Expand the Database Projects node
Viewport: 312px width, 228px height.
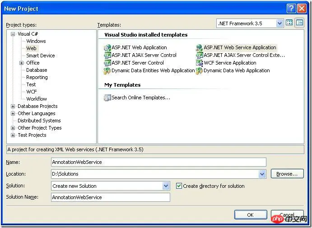tap(13, 106)
